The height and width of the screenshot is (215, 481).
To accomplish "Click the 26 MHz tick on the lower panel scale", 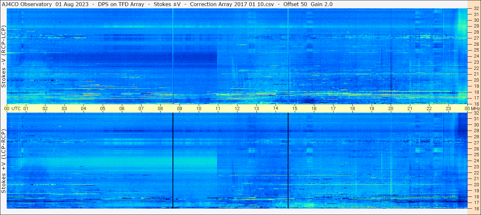I will pos(476,149).
